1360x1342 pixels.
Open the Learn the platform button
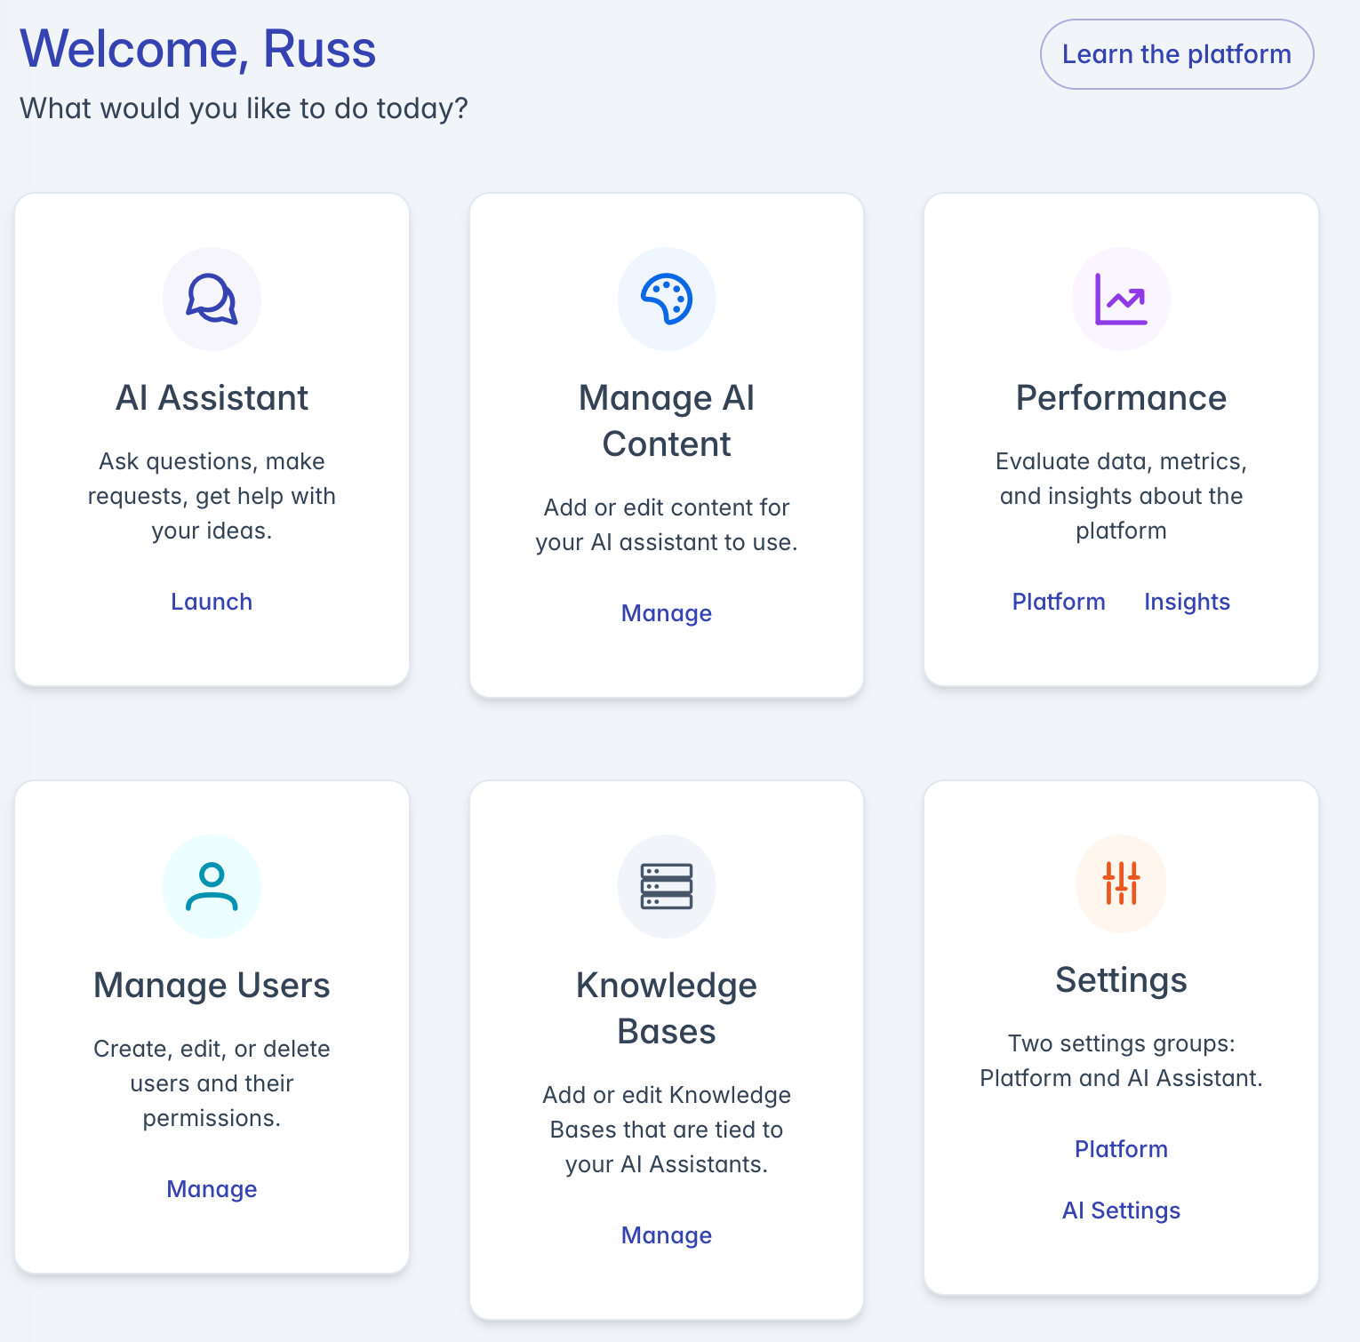[1177, 54]
